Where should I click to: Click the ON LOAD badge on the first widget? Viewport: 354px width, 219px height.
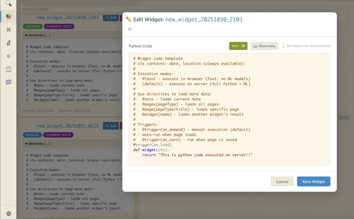[x=32, y=26]
